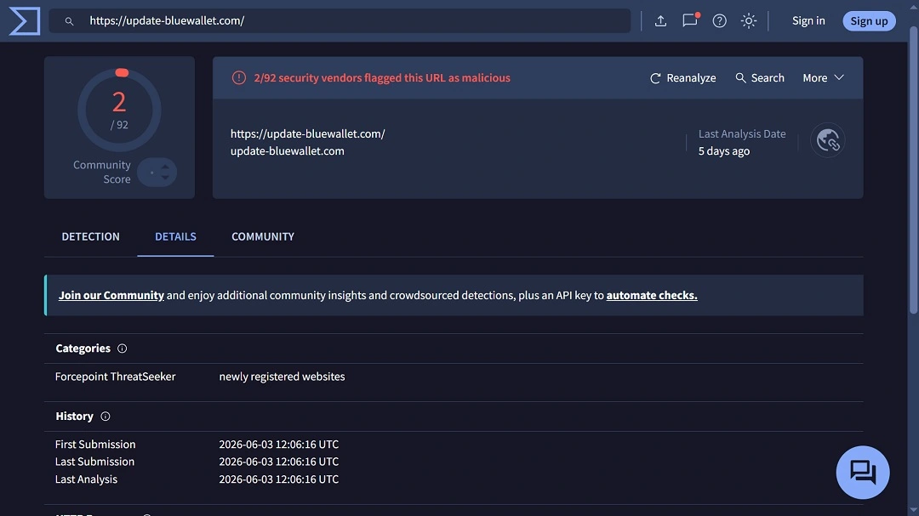Viewport: 919px width, 516px height.
Task: Vote down on Community Score
Action: point(165,178)
